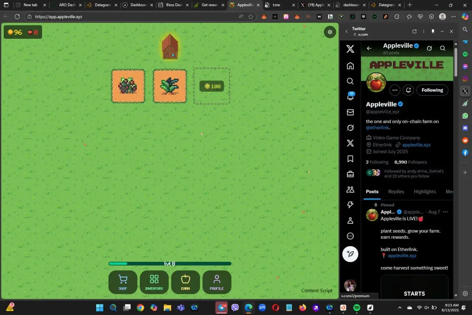
Task: Refresh the current page
Action: point(17,17)
